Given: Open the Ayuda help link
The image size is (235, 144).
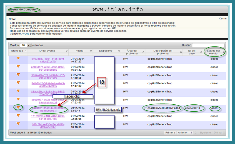Looking at the screenshot, I should pyautogui.click(x=25, y=34).
